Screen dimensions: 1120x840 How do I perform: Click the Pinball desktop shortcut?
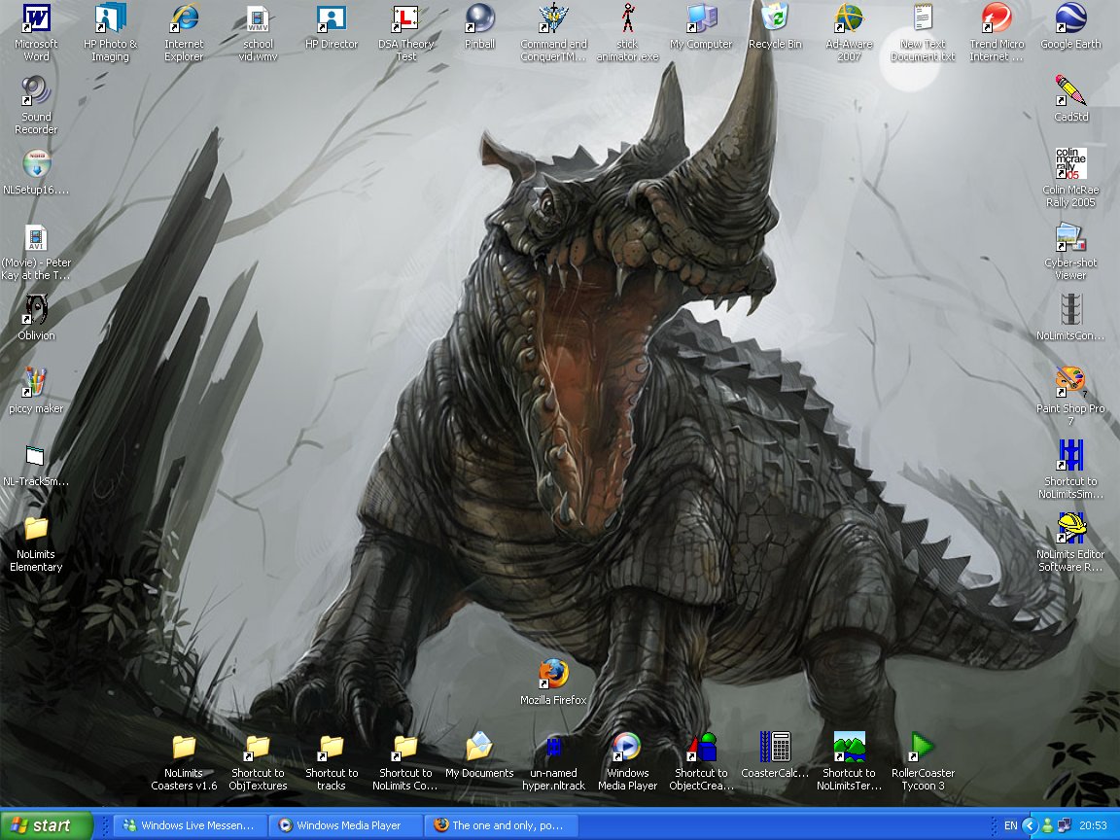coord(479,19)
